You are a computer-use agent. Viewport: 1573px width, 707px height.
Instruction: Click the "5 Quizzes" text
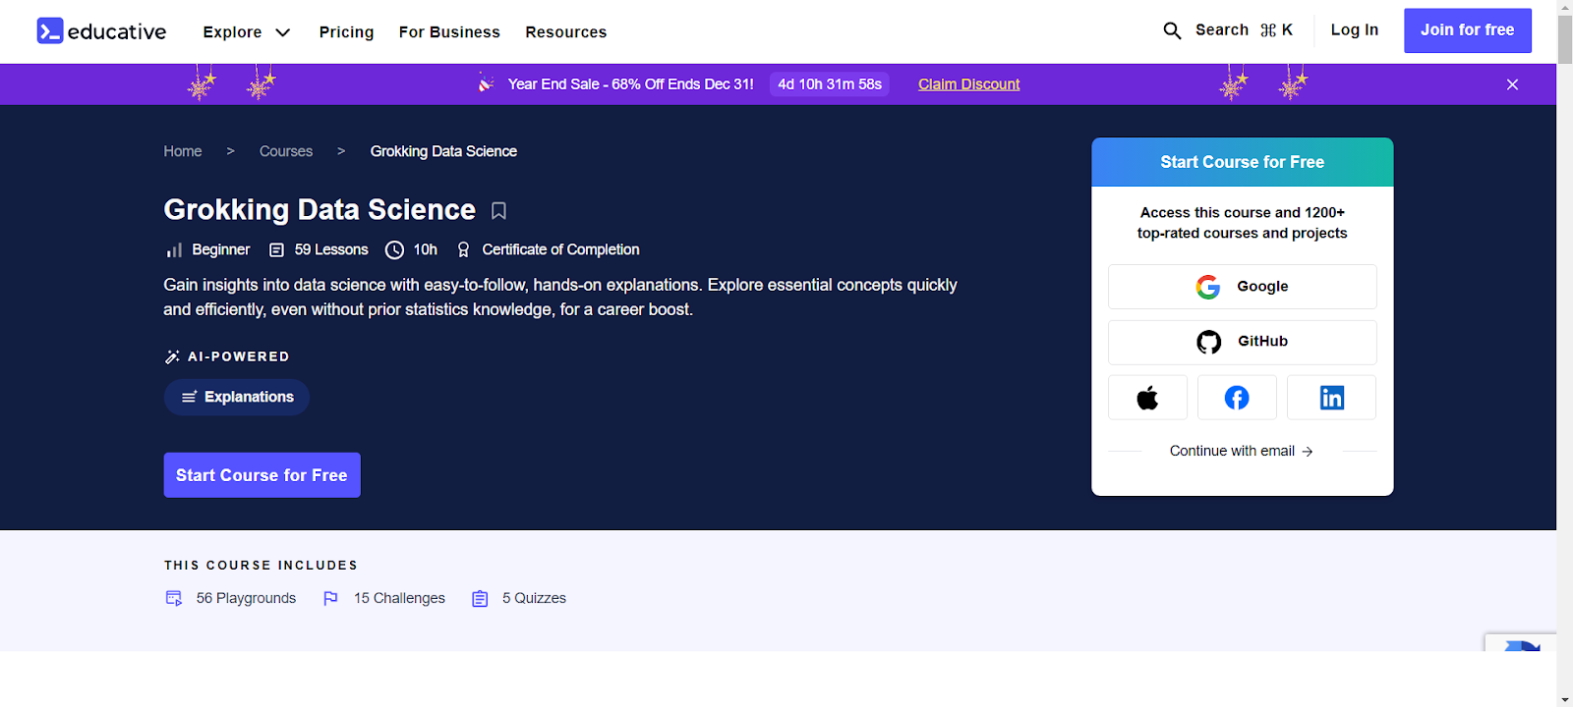(534, 598)
